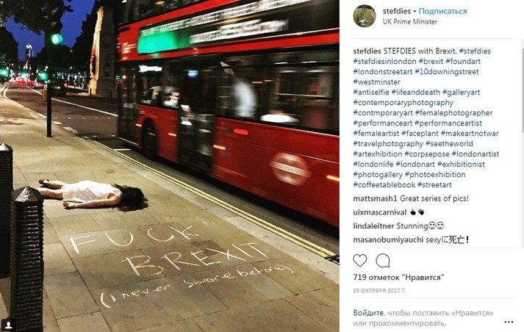Open the 25 October 2017 timestamp
Screen dimensions: 524x332
tap(380, 291)
